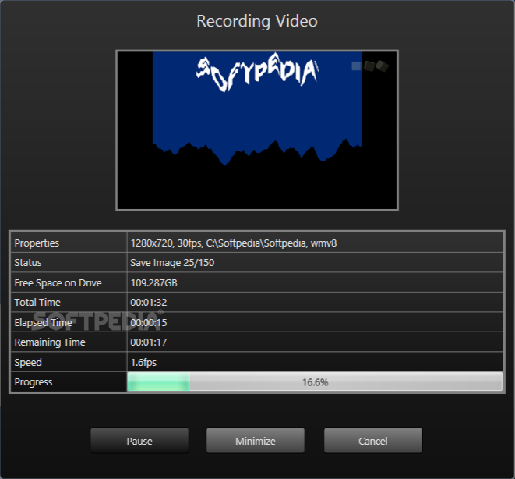The height and width of the screenshot is (479, 515).
Task: Cancel the video recording
Action: point(373,441)
